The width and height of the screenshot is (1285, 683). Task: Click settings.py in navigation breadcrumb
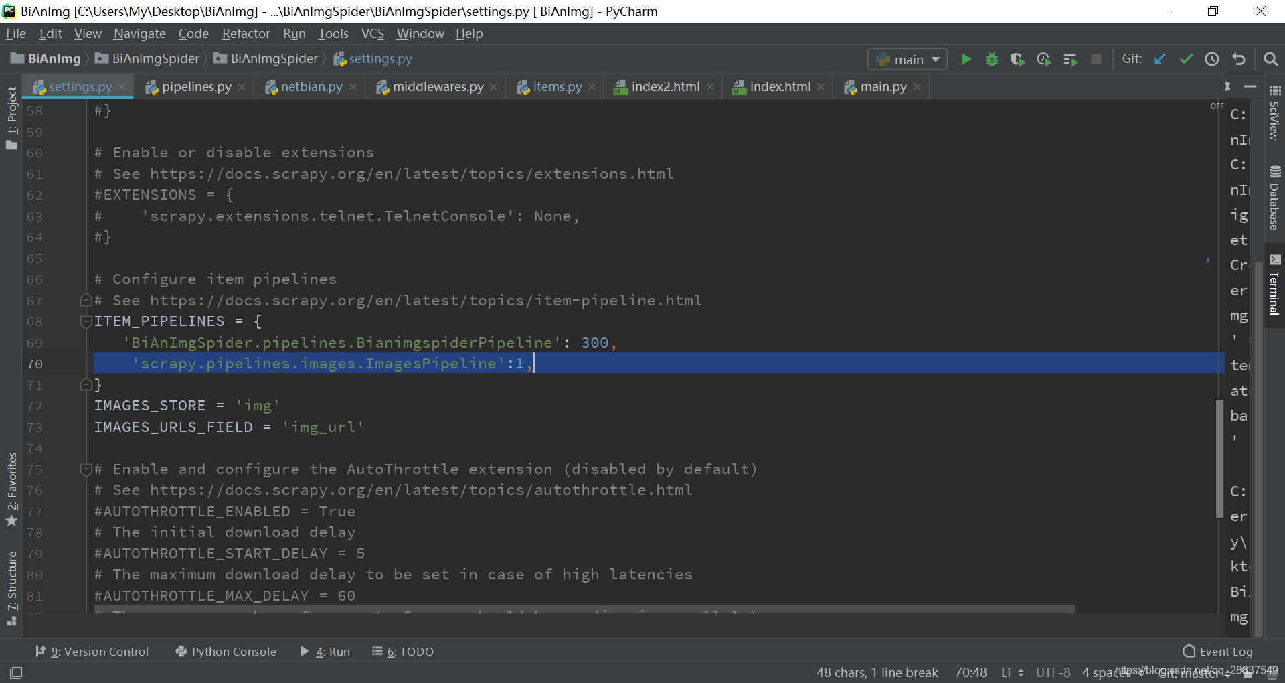click(373, 59)
